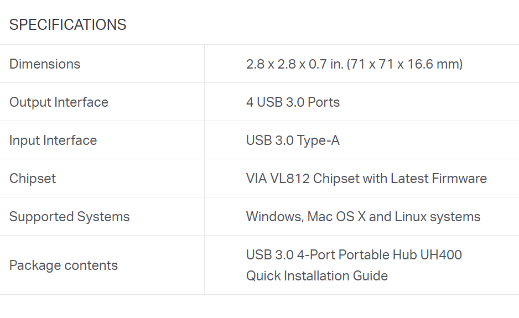Select the Package contents label
The image size is (519, 318).
click(x=64, y=265)
